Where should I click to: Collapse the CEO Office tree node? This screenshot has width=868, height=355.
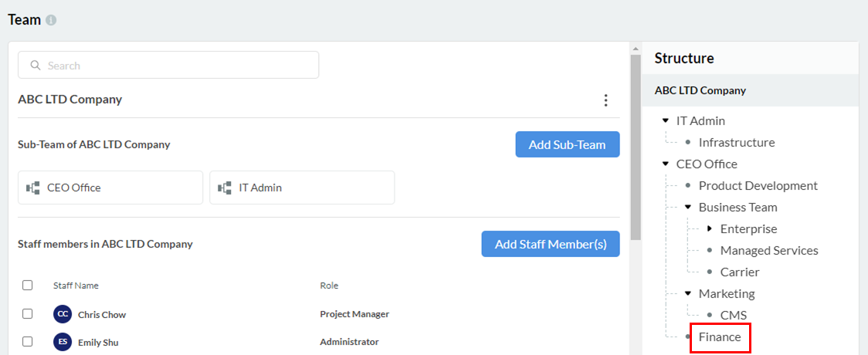666,164
